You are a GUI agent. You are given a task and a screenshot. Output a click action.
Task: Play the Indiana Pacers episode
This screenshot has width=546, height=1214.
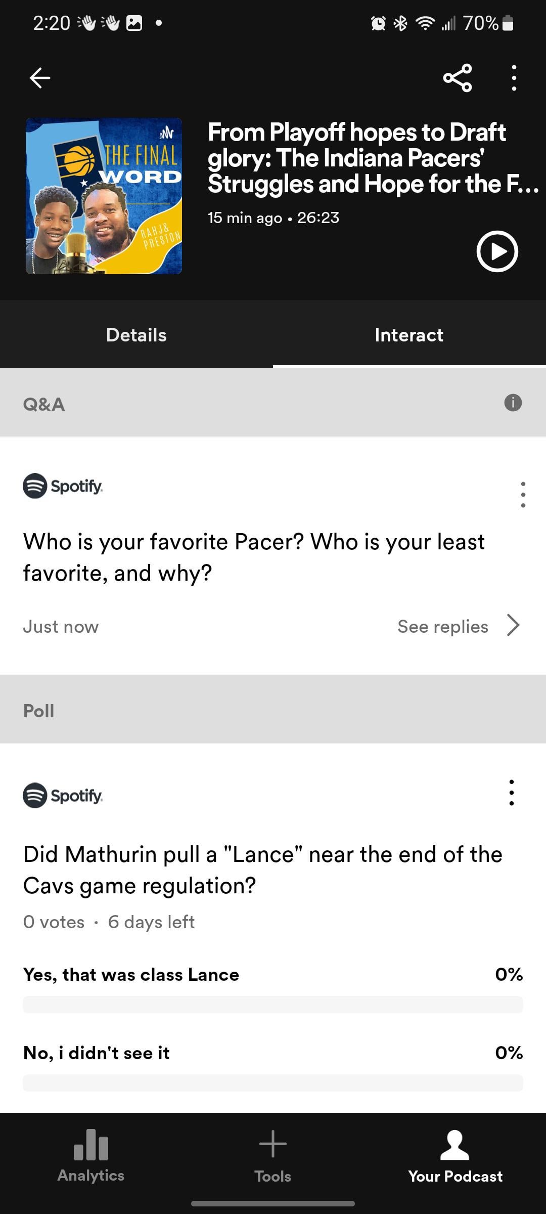[x=497, y=251]
